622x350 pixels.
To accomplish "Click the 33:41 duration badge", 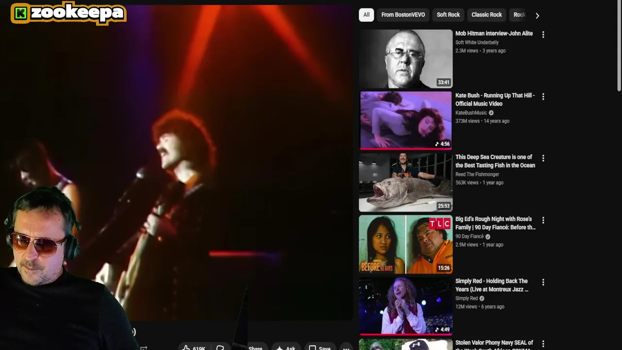I will pos(444,82).
